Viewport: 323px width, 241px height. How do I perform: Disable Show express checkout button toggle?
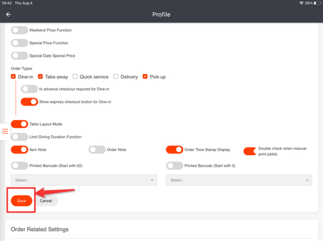coord(29,101)
